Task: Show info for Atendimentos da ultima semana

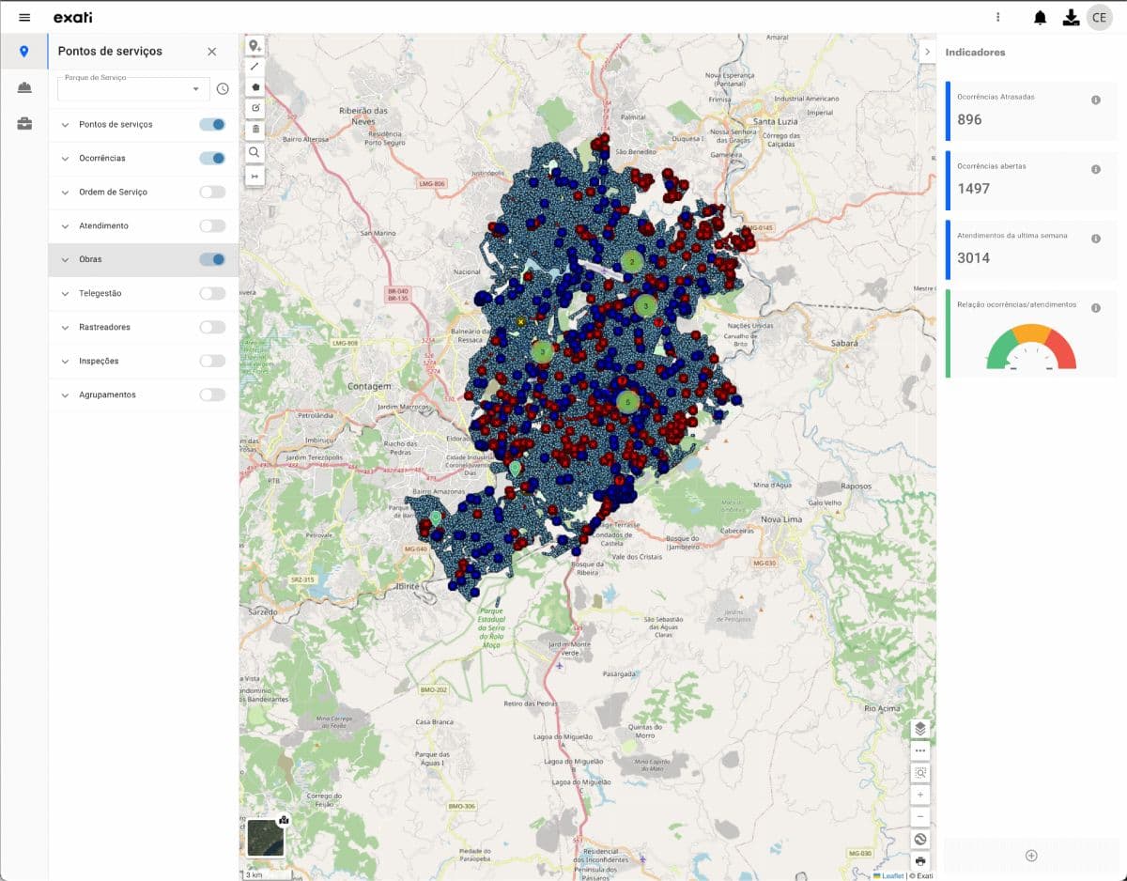Action: [1096, 239]
